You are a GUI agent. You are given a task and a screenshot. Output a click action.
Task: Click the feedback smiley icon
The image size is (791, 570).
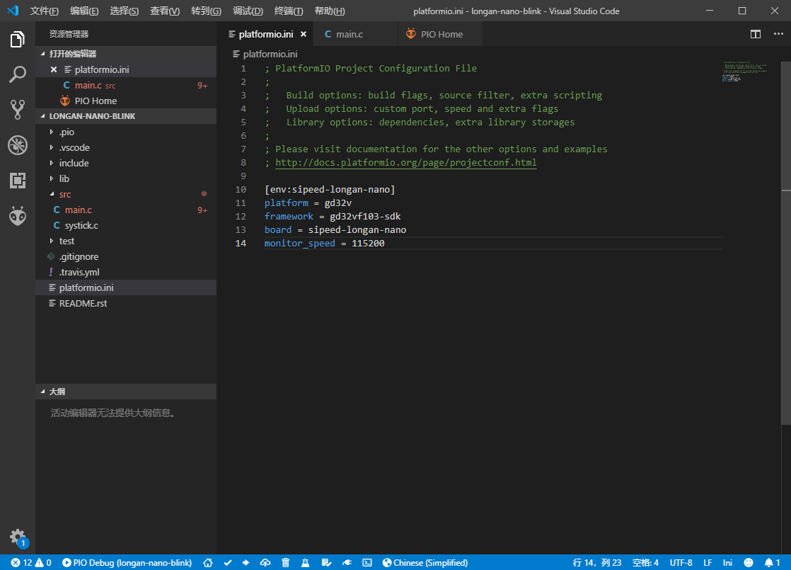[x=749, y=562]
